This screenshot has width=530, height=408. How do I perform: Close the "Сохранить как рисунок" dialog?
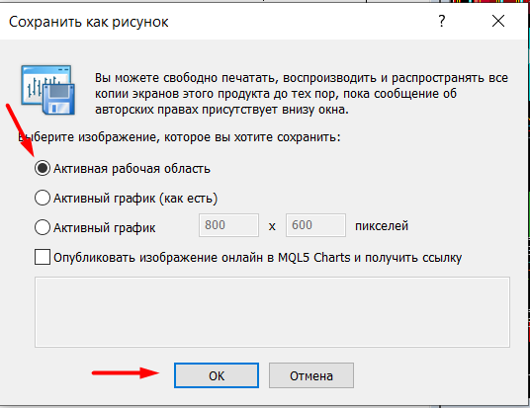pyautogui.click(x=498, y=22)
